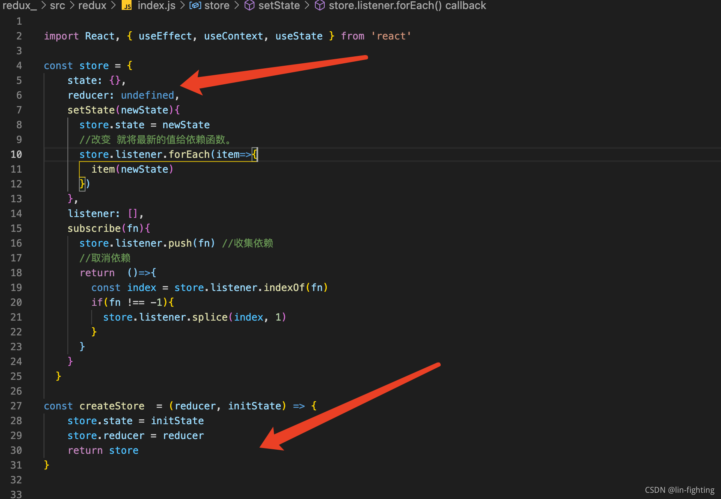The image size is (721, 499).
Task: Click the 'react' string literal
Action: 391,36
